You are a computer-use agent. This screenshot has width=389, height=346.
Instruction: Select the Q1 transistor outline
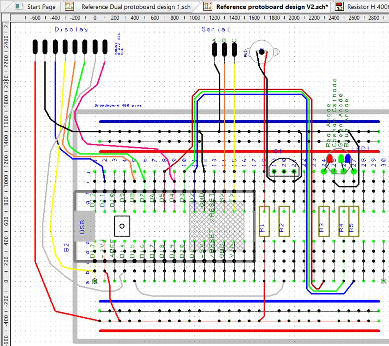284,168
